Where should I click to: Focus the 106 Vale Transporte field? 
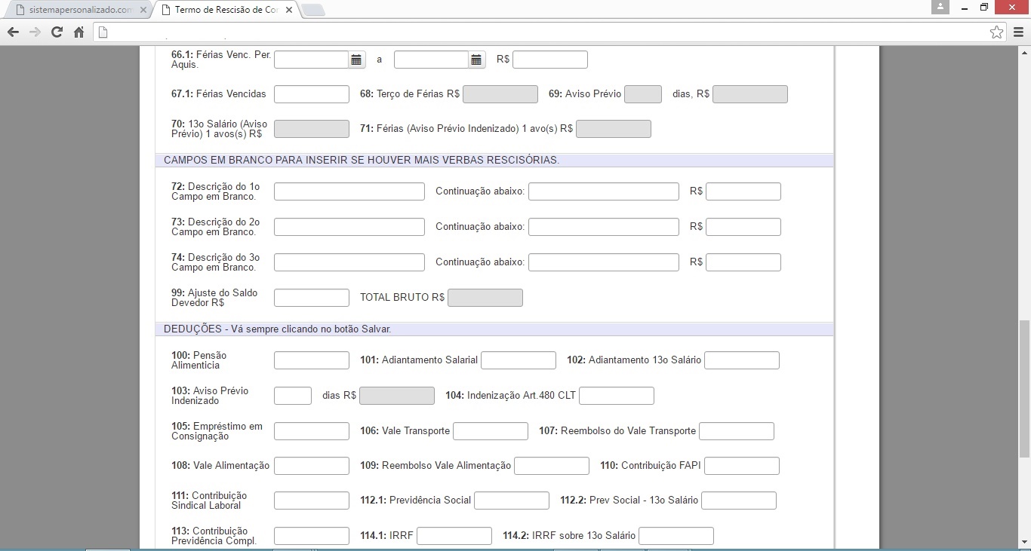pyautogui.click(x=490, y=431)
